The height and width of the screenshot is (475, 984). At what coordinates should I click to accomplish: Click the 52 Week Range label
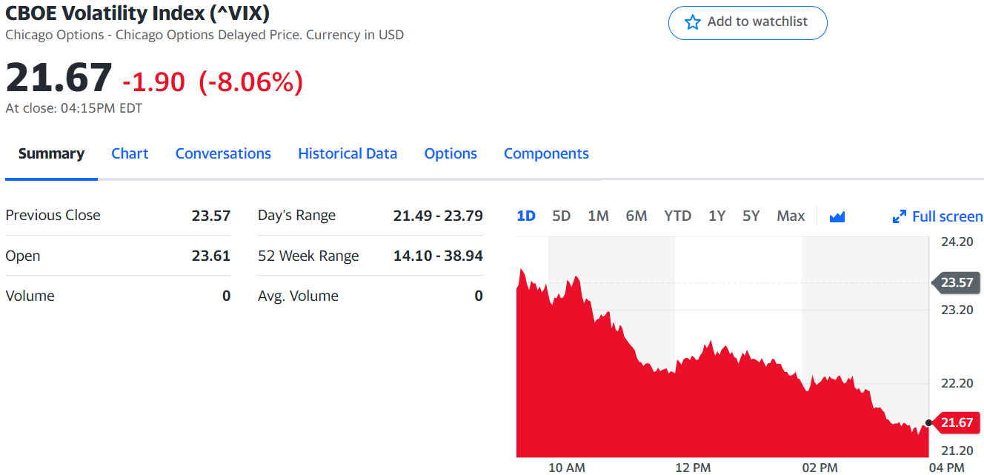point(308,256)
